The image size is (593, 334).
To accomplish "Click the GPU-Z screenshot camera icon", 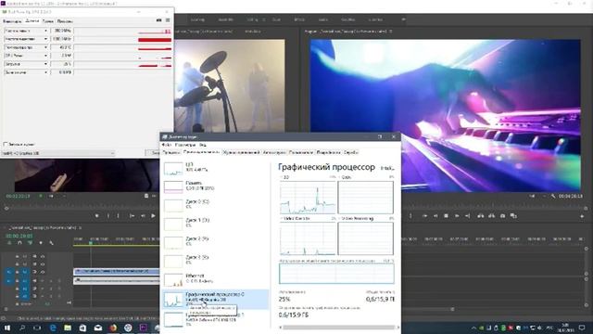I will (158, 20).
